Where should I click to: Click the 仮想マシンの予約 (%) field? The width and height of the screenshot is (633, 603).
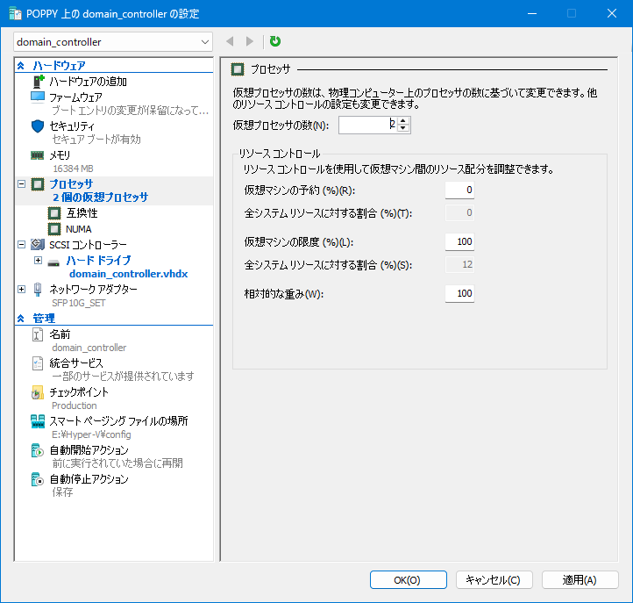pos(459,190)
